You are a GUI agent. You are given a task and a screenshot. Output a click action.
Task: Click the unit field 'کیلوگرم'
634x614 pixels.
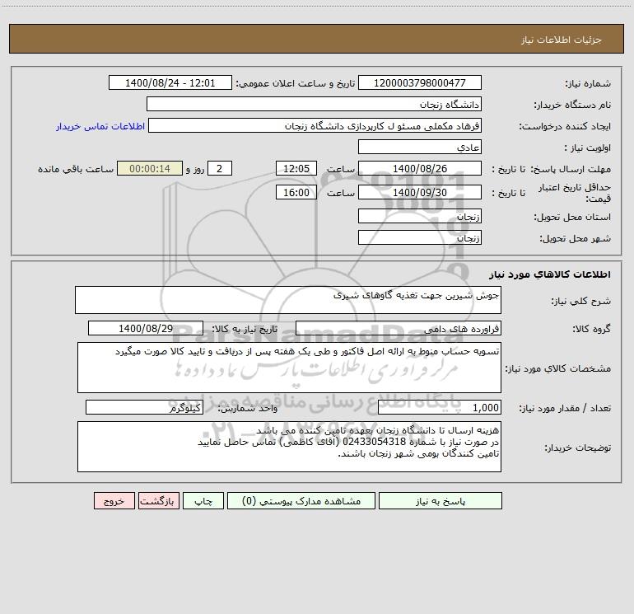(x=144, y=407)
